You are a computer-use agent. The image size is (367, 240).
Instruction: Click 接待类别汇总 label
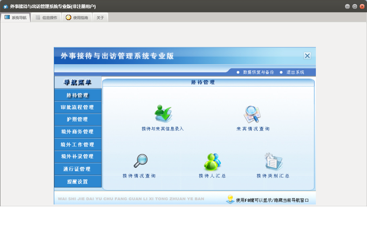click(273, 176)
